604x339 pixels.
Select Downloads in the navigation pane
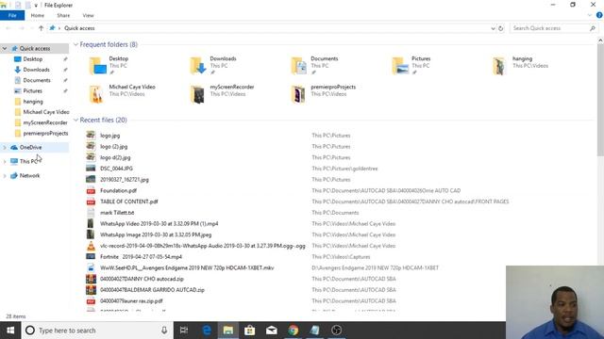click(36, 70)
